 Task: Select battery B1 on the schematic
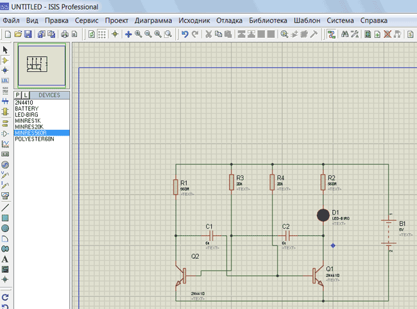[389, 232]
